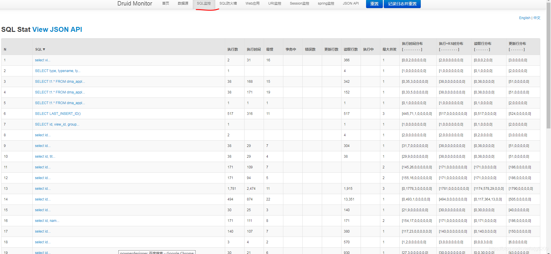
Task: Open the 数据源 nav tab
Action: click(x=183, y=3)
